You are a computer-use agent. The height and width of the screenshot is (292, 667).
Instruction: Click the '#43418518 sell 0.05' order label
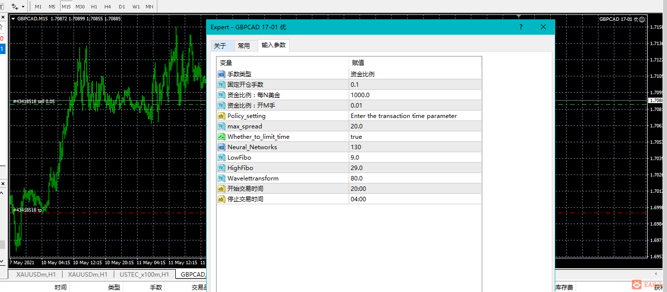(34, 102)
